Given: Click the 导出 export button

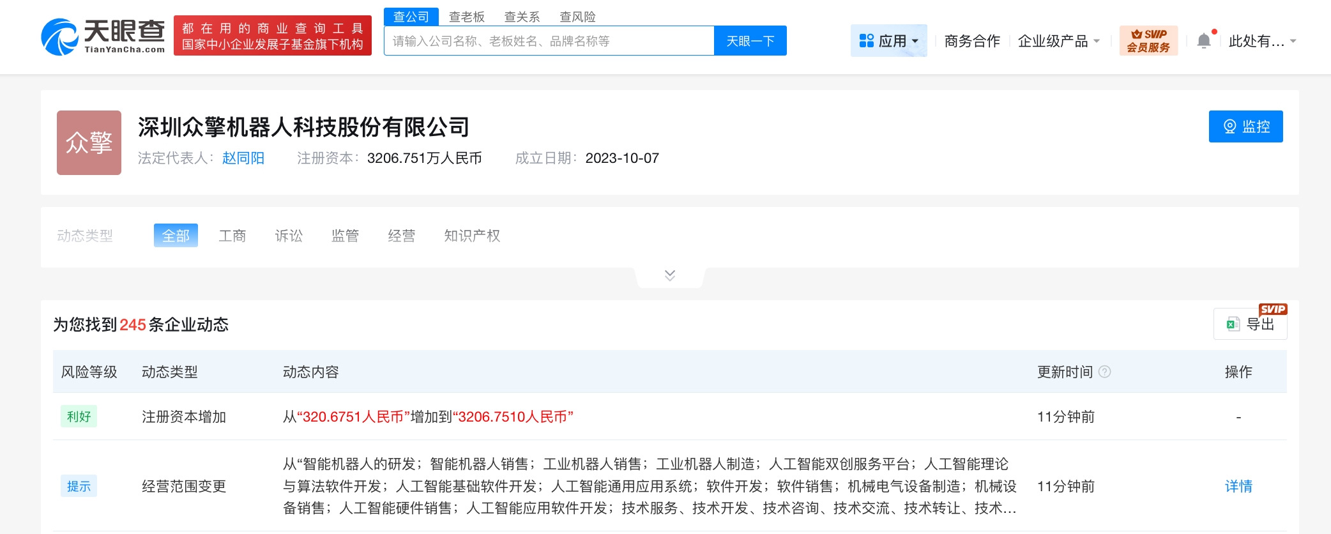Looking at the screenshot, I should click(x=1251, y=324).
